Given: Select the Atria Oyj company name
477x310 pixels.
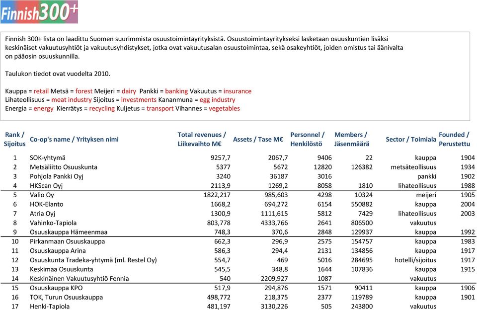Looking at the screenshot, I should click(43, 214).
